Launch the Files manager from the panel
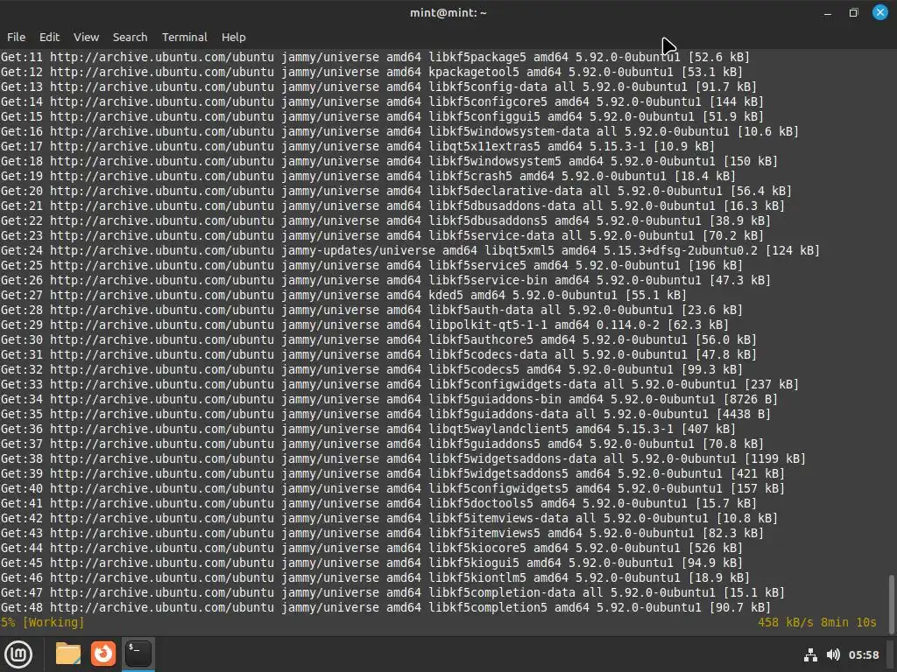The image size is (897, 672). 68,654
